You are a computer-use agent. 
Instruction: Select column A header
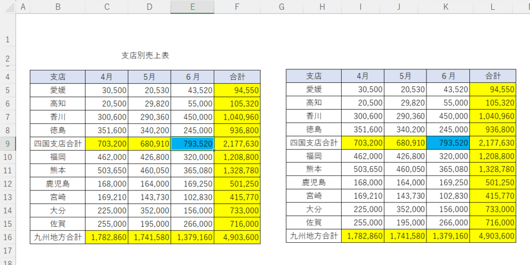23,7
